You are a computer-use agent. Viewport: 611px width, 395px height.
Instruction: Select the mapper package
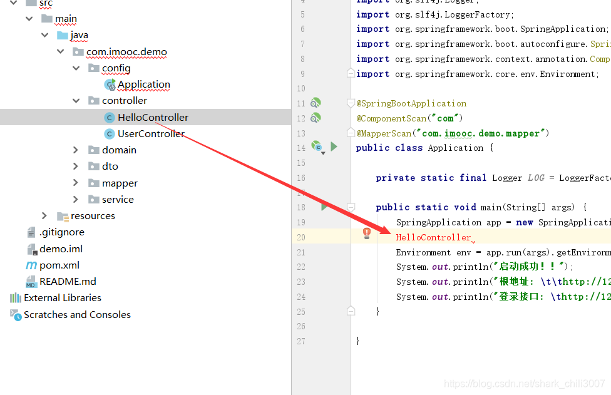point(120,183)
